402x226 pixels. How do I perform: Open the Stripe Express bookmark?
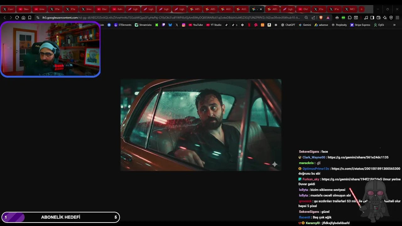coord(360,25)
